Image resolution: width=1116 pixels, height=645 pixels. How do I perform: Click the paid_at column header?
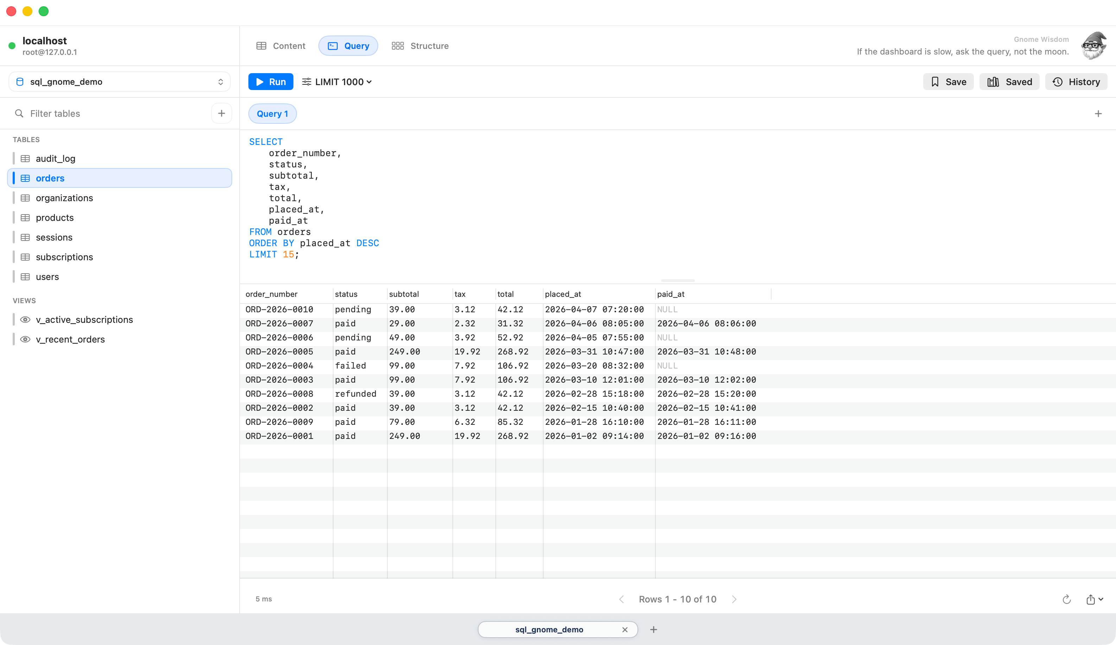point(713,294)
